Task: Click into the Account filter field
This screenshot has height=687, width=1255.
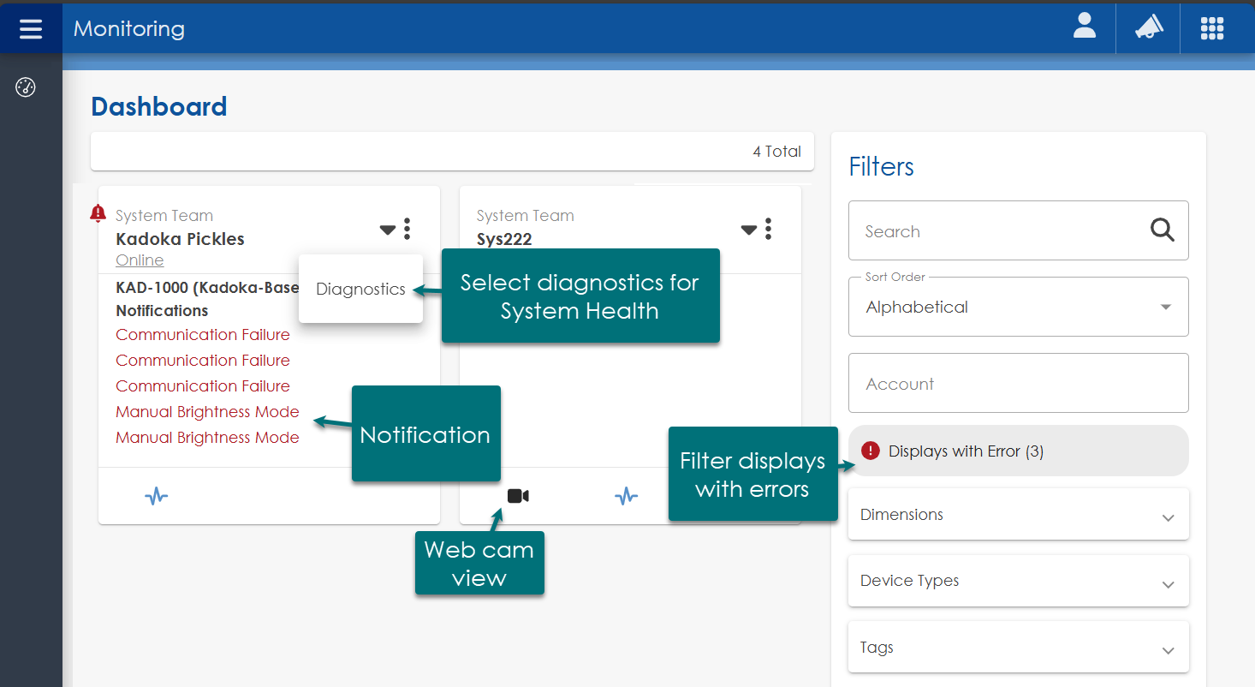Action: tap(1018, 384)
